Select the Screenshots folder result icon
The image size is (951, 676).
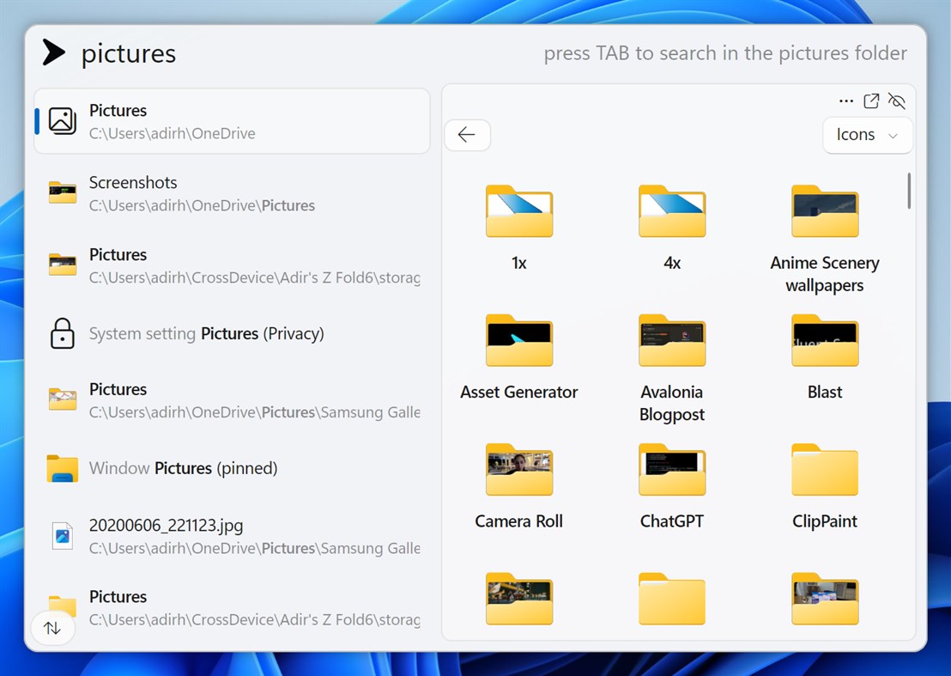click(62, 192)
